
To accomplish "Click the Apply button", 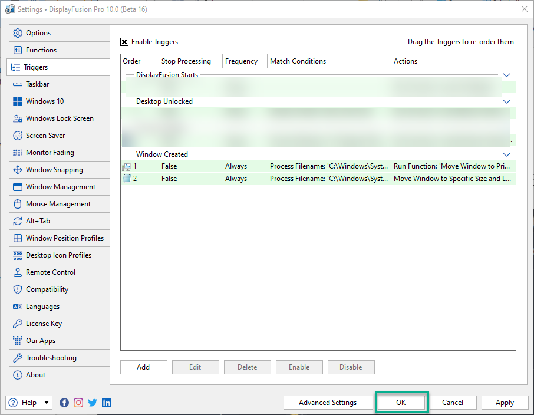I will tap(505, 403).
